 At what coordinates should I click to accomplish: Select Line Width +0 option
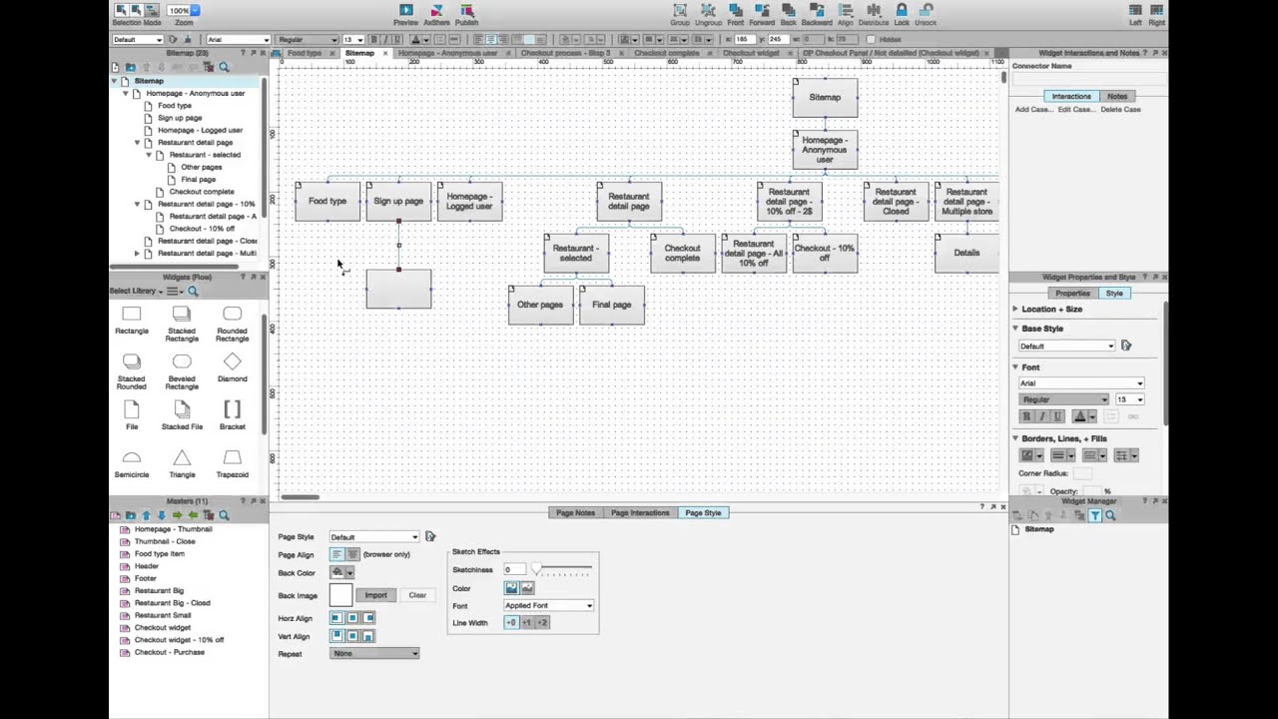tap(511, 622)
